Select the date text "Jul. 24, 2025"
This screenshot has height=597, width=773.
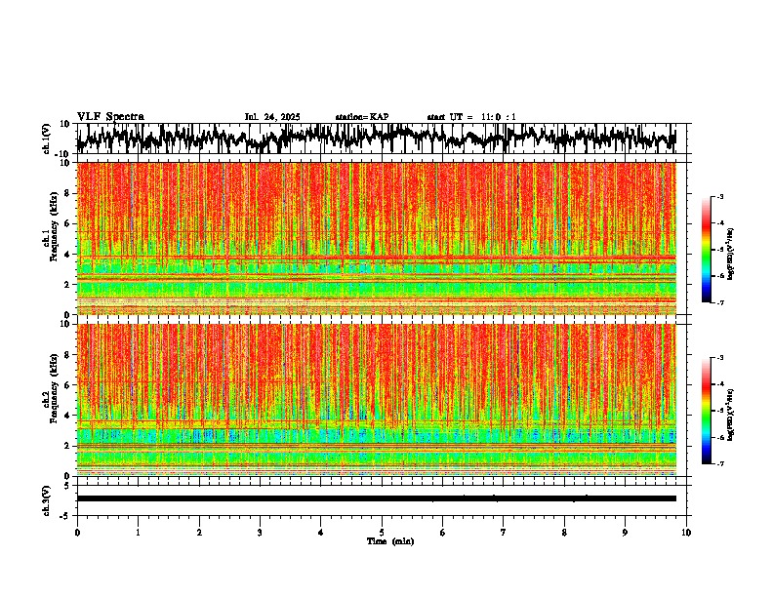click(272, 117)
